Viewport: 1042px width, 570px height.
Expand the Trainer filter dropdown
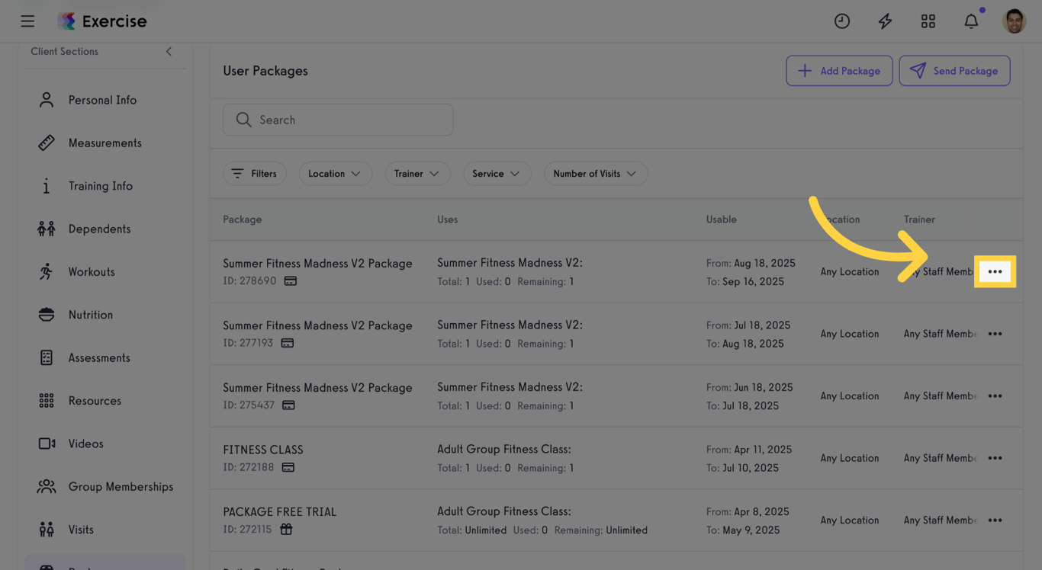coord(417,174)
